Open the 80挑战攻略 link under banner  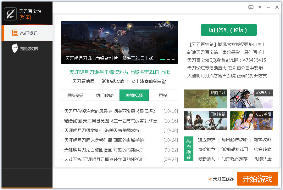[x=113, y=81]
